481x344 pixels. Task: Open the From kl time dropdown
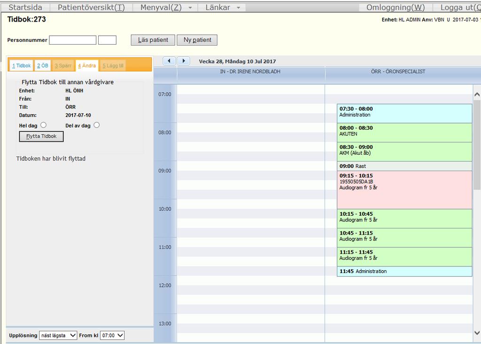pos(112,336)
